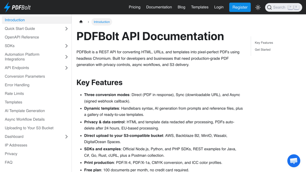Viewport: 306px width, 172px height.
Task: Jump to Key Features in table of contents
Action: click(264, 43)
